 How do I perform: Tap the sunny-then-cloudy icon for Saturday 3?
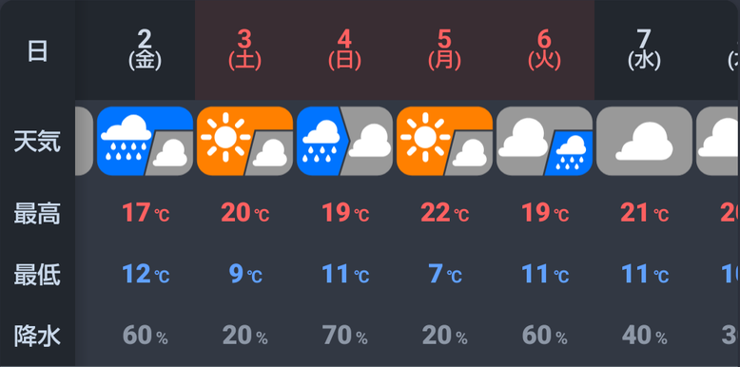[x=245, y=141]
